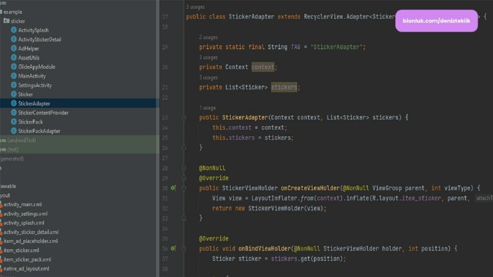
Task: Click fold end marker at line 33
Action: (x=184, y=218)
